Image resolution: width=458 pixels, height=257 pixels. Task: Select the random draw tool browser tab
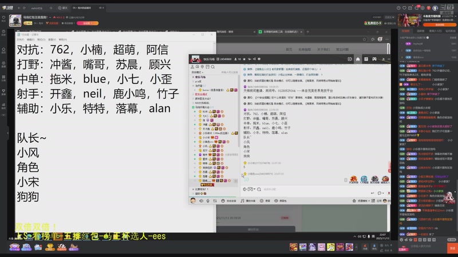(x=281, y=32)
